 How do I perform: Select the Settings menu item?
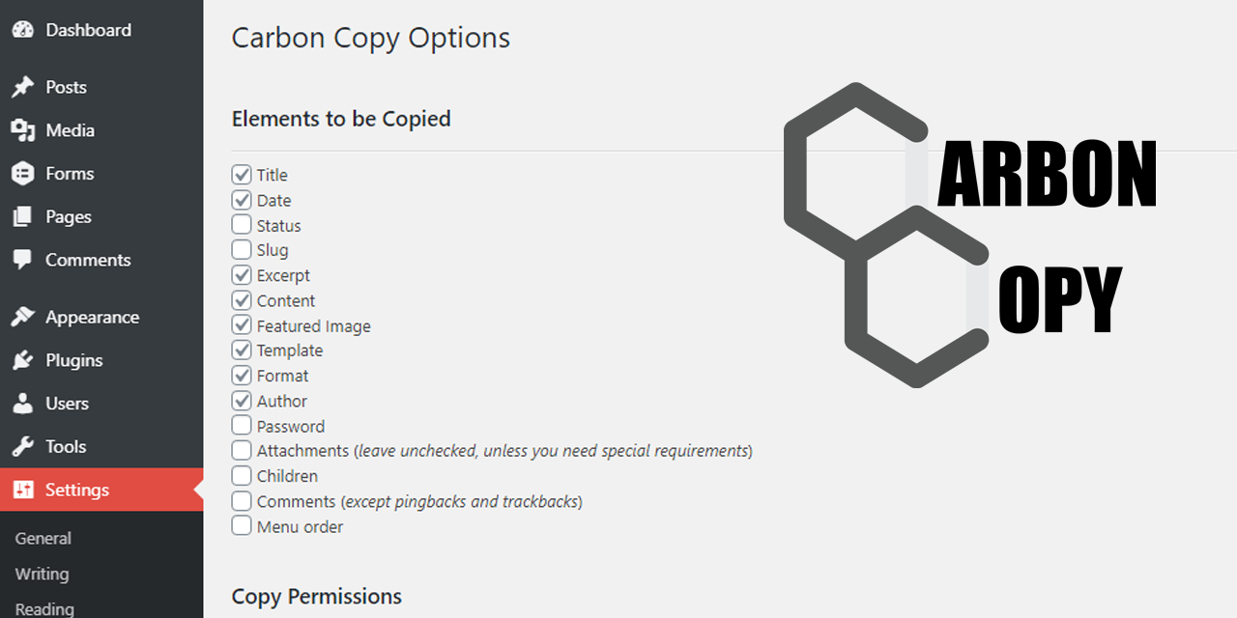[77, 490]
